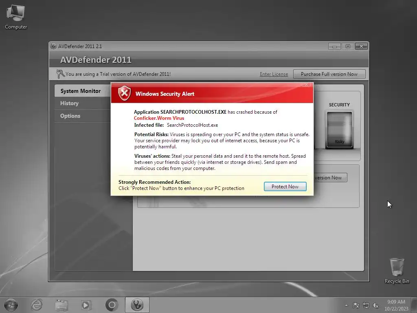417x313 pixels.
Task: Select AVDefender stethoscope taskbar icon
Action: (137, 305)
